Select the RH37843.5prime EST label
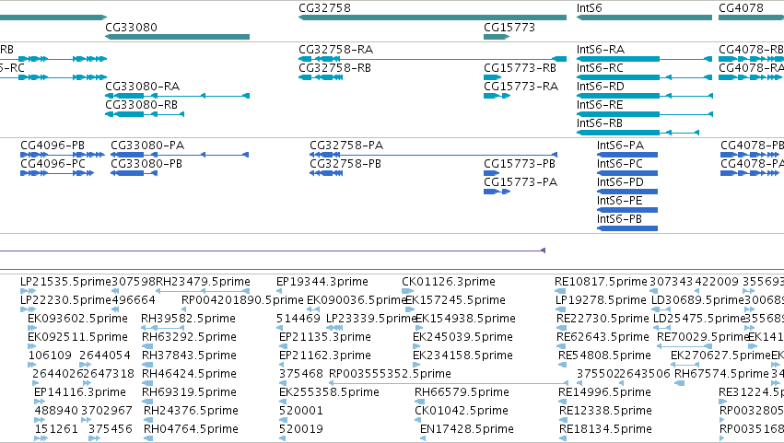Screen dimensions: 784x443 189,356
